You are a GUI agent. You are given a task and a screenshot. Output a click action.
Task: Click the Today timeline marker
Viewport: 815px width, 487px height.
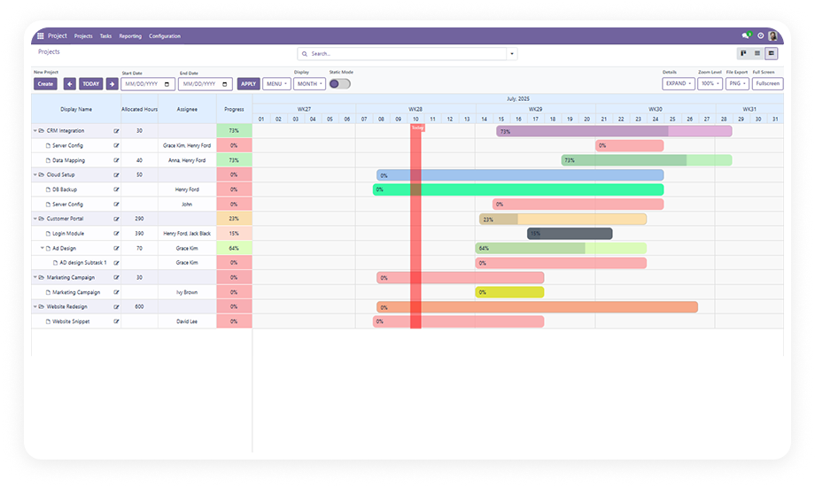[x=417, y=128]
